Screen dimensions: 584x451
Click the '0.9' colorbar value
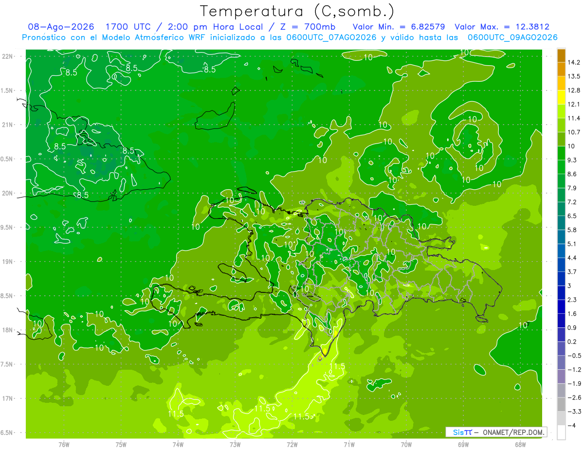[573, 327]
